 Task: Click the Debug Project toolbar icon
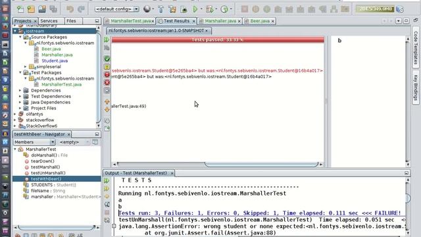[209, 9]
